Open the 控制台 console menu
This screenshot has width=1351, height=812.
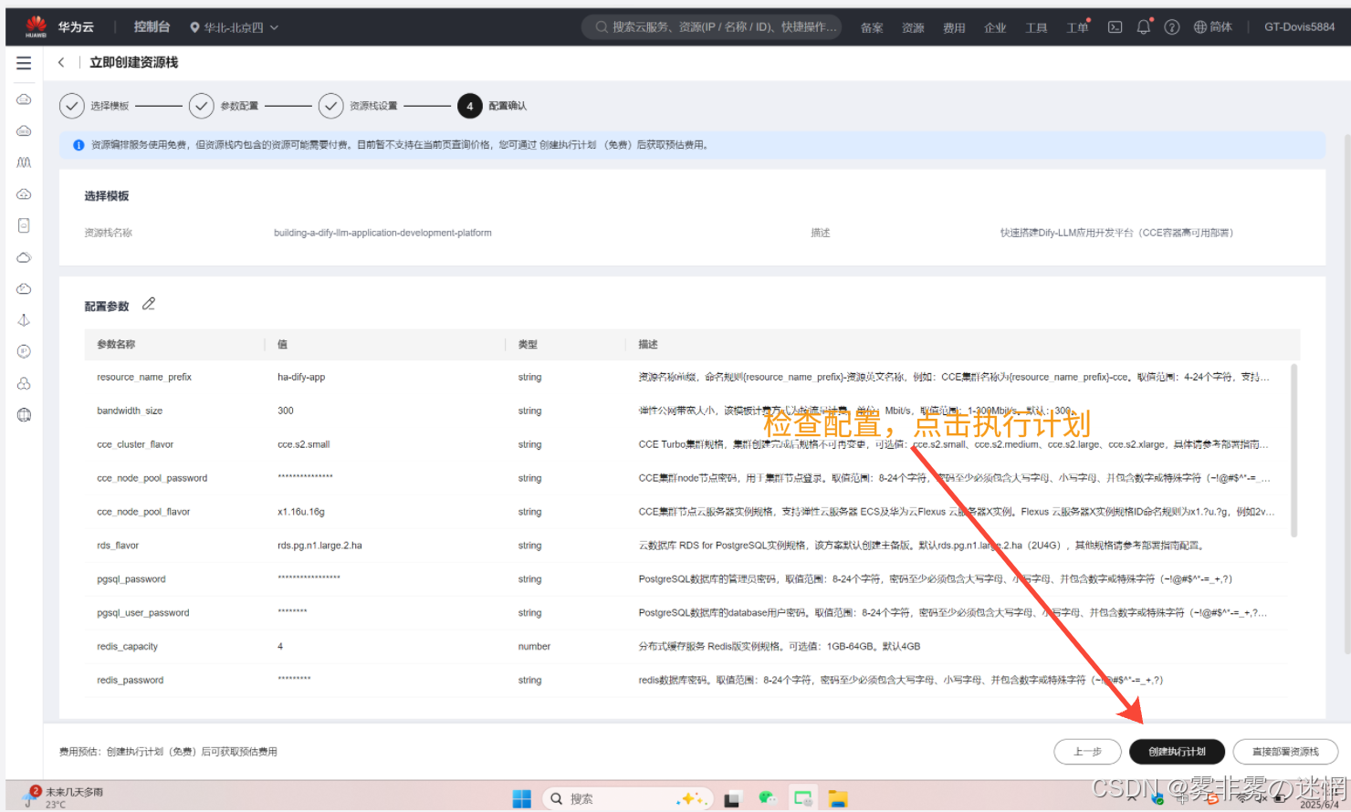152,27
